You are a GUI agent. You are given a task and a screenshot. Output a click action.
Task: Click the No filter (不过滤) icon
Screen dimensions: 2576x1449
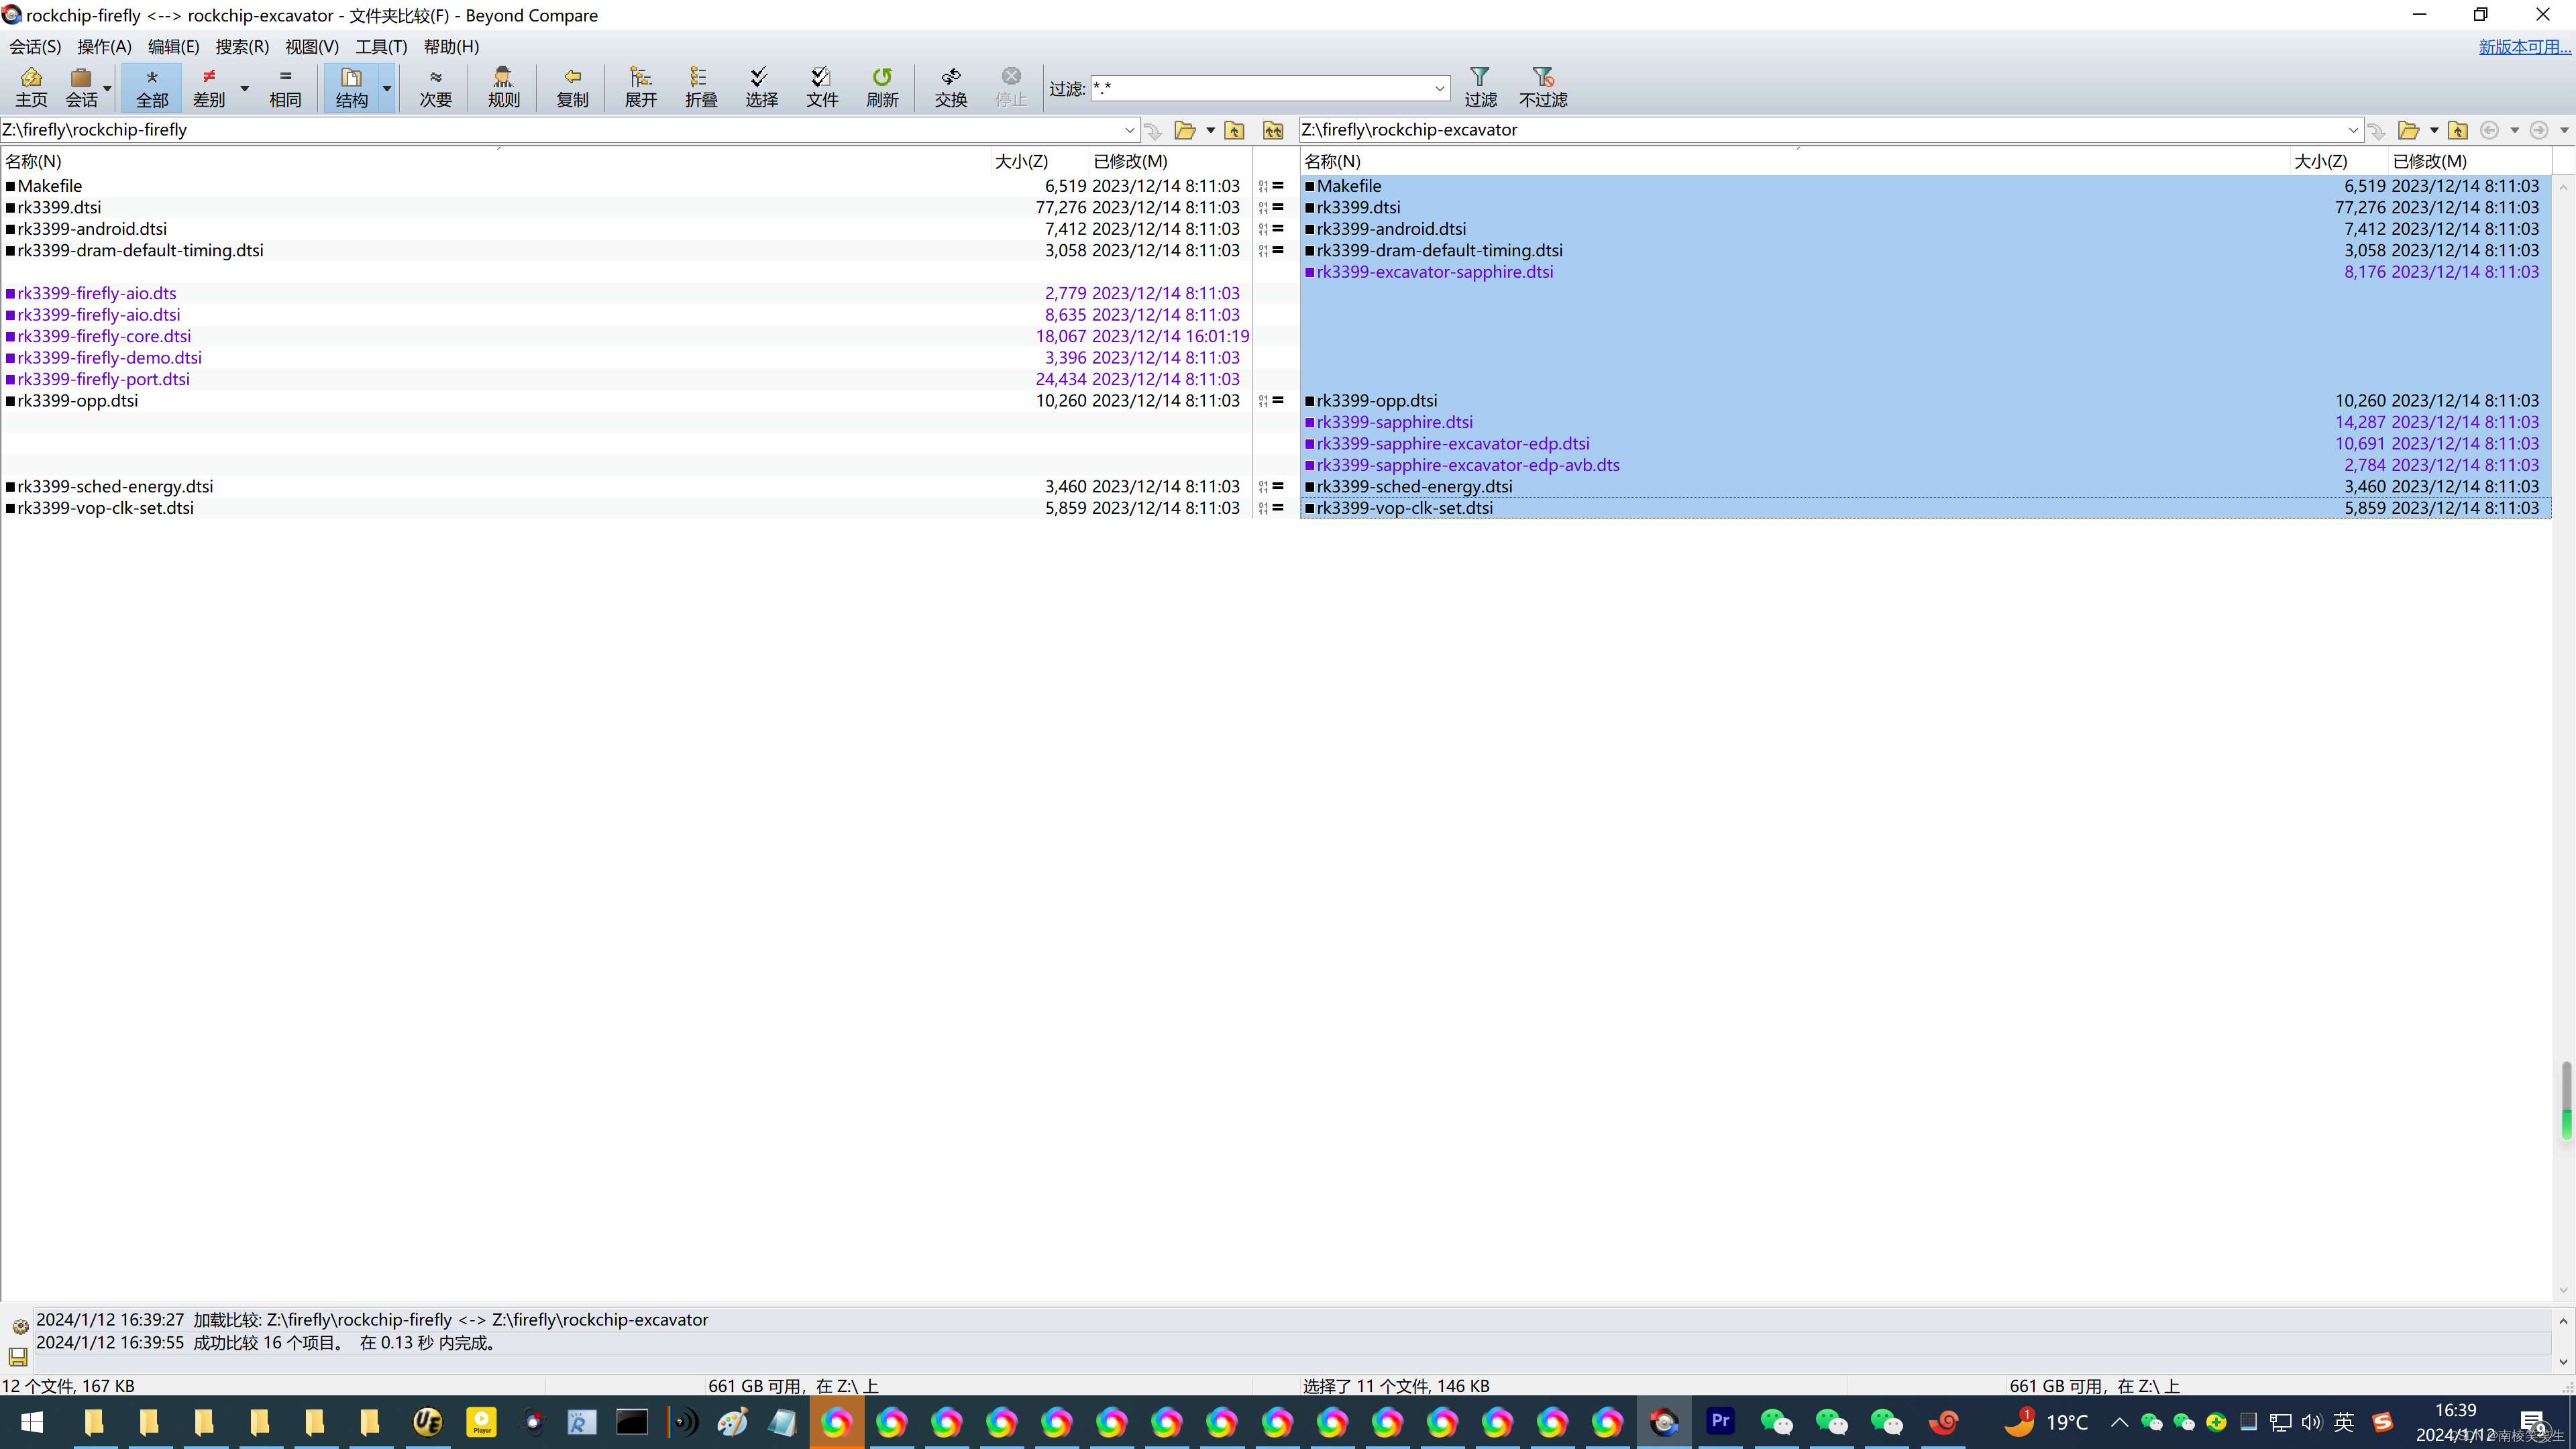coord(1542,87)
